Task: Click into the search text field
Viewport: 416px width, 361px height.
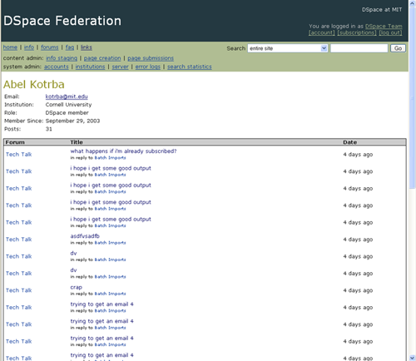Action: [x=359, y=48]
